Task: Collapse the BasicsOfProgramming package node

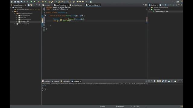Action: tap(15, 13)
